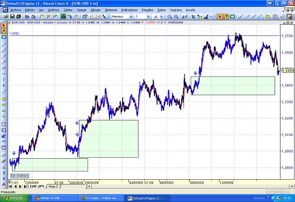Click the first trend line icon in top toolbar
The image size is (295, 202).
pyautogui.click(x=241, y=17)
